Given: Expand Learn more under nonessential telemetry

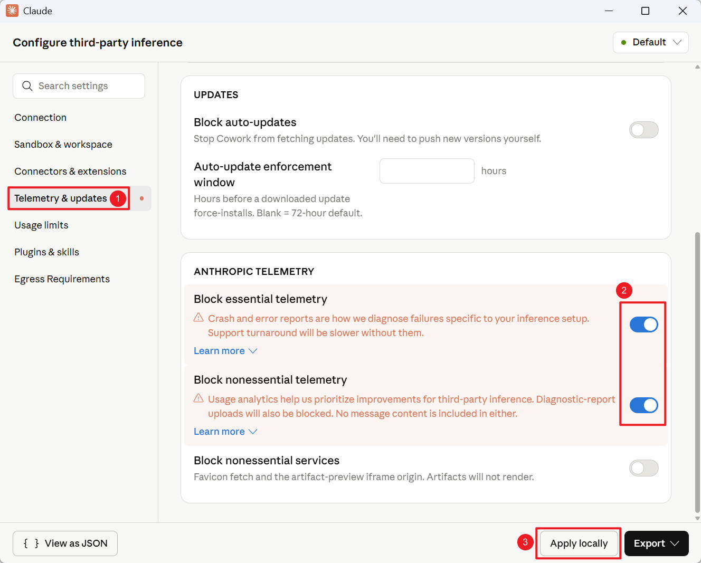Looking at the screenshot, I should [225, 432].
